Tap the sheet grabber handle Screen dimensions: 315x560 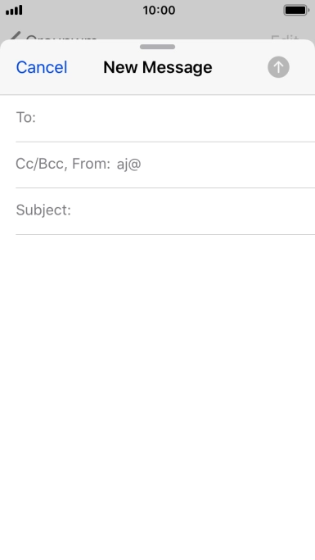(157, 47)
